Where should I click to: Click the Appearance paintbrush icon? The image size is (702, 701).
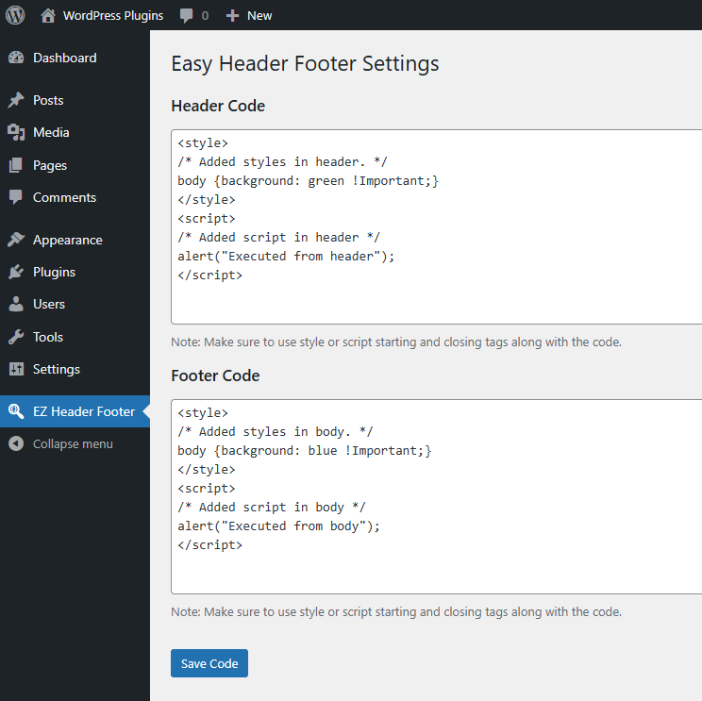click(x=16, y=240)
